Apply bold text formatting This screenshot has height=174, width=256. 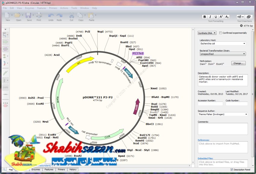point(205,17)
